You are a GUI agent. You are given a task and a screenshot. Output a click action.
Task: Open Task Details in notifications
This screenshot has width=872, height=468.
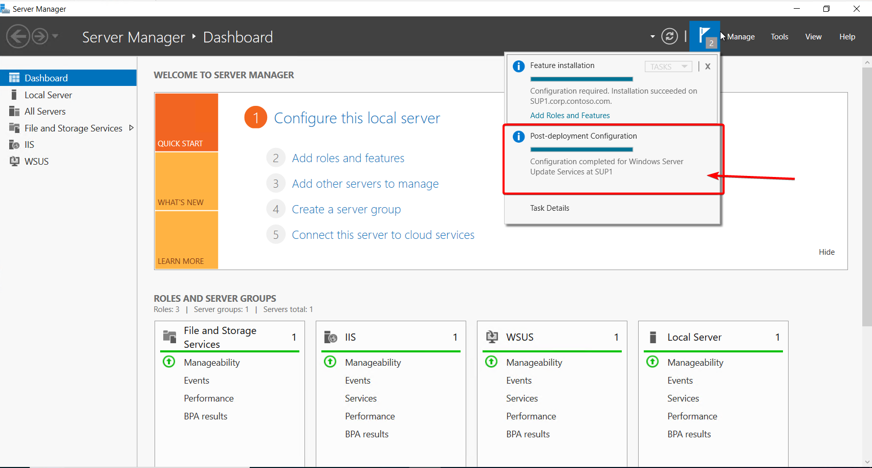[550, 208]
